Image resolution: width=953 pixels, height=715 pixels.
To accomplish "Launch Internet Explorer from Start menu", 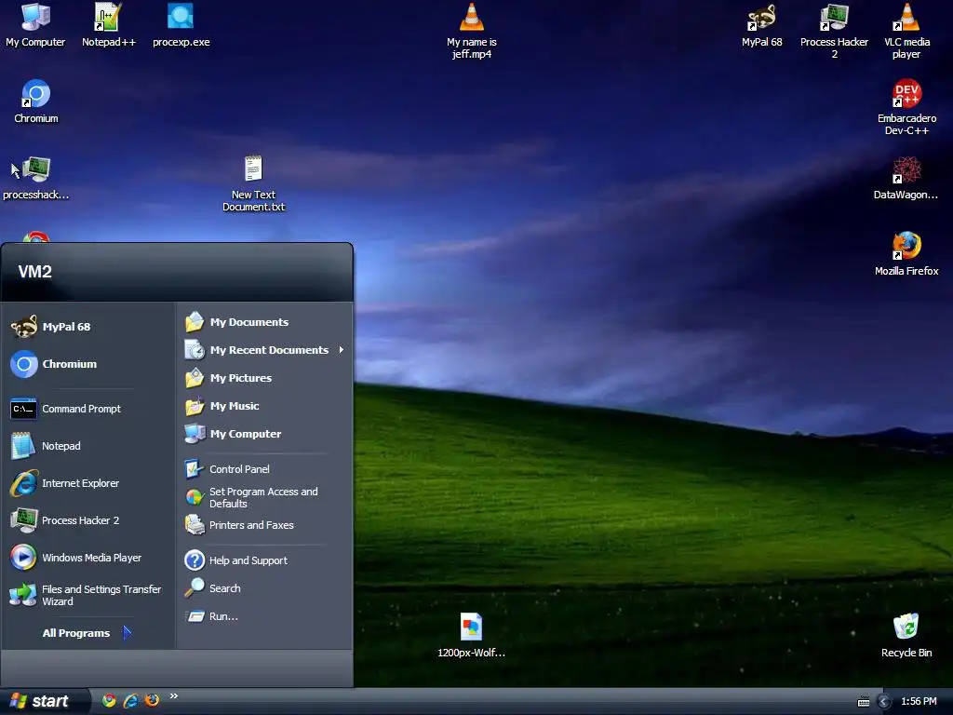I will (x=87, y=483).
